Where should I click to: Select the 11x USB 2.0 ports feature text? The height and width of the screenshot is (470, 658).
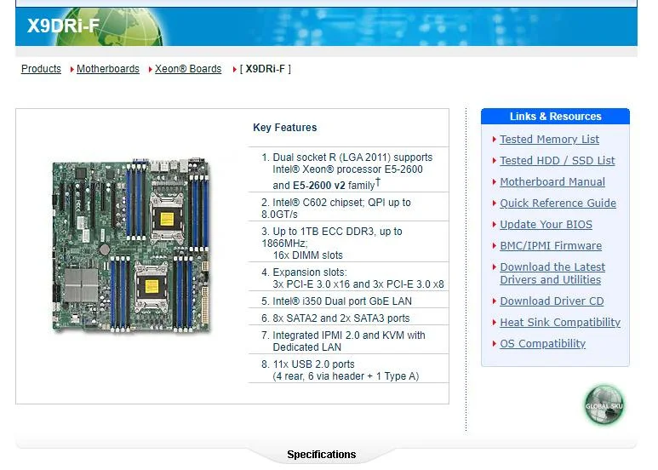point(340,370)
